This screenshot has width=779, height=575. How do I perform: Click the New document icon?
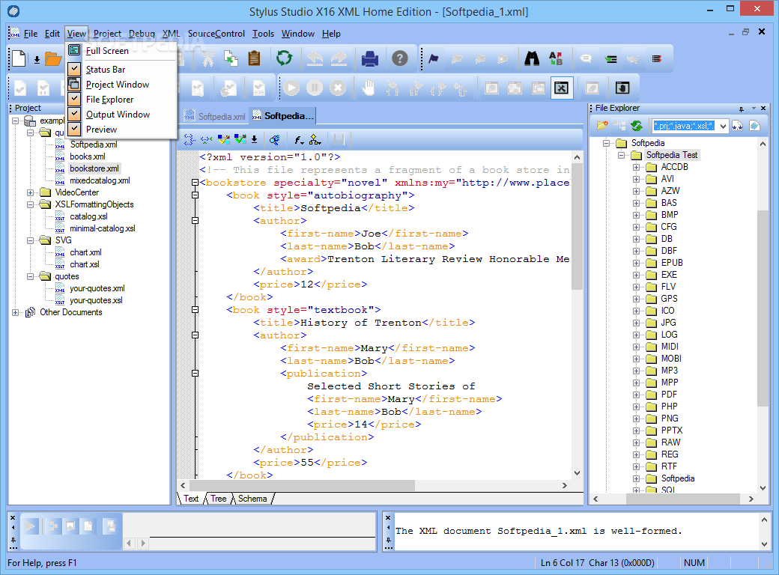19,58
